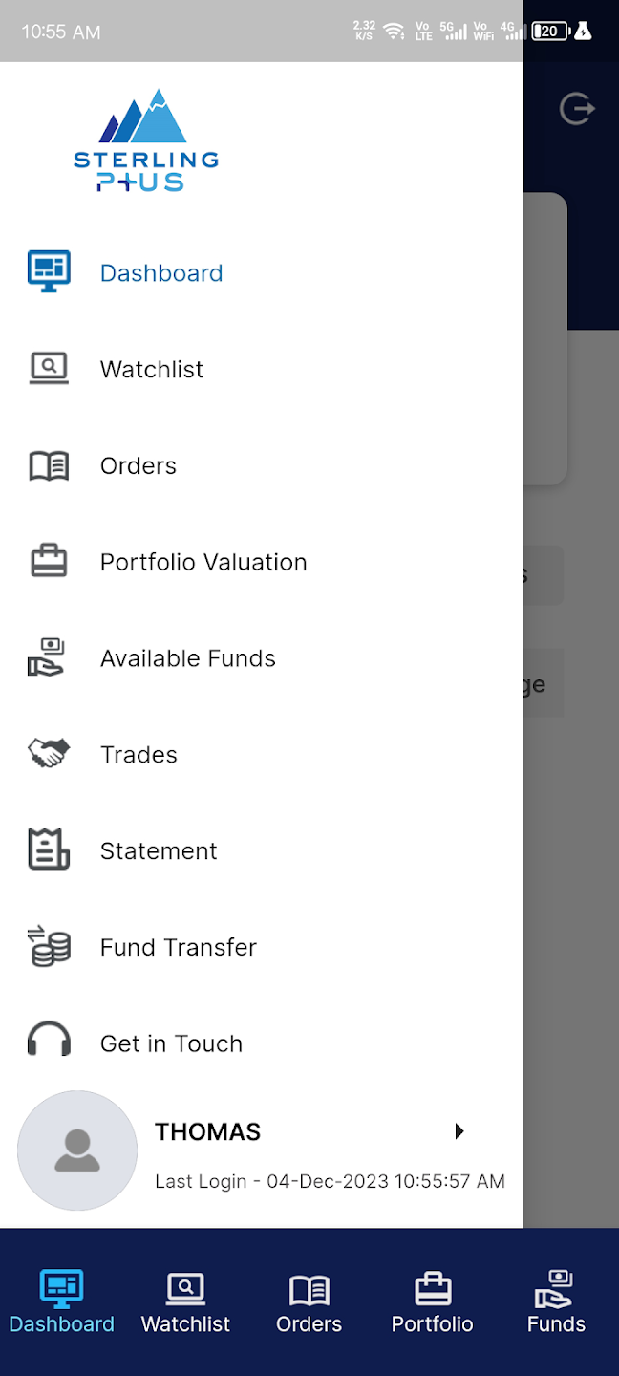The image size is (619, 1376).
Task: Select the Dashboard bottom navigation tab
Action: 62,1301
